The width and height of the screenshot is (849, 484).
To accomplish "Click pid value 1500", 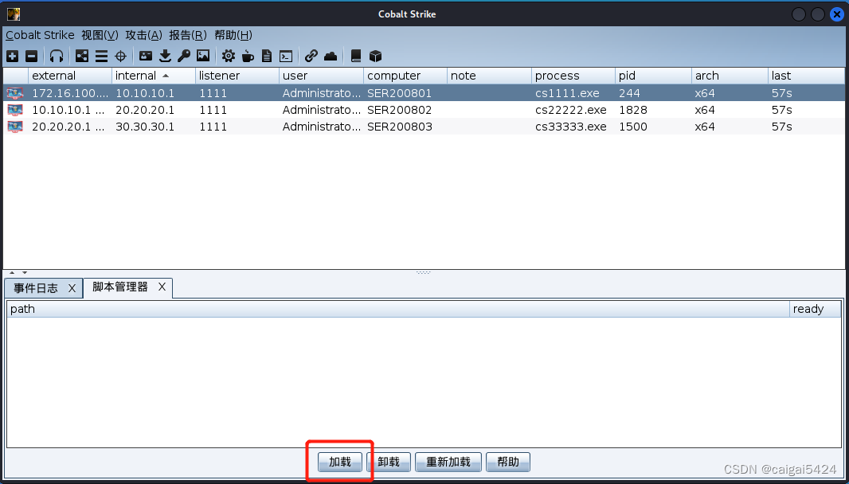I will (633, 127).
